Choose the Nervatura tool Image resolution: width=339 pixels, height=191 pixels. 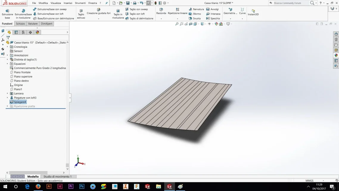pos(196,9)
